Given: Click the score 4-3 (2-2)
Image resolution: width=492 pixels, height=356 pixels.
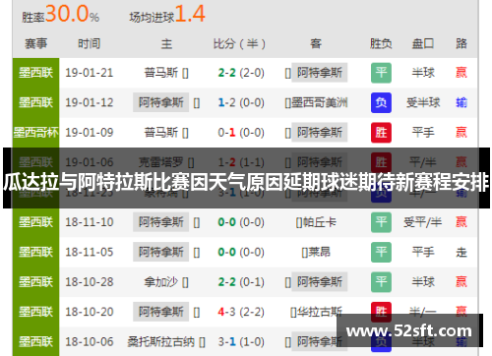Looking at the screenshot, I should click(x=241, y=312).
